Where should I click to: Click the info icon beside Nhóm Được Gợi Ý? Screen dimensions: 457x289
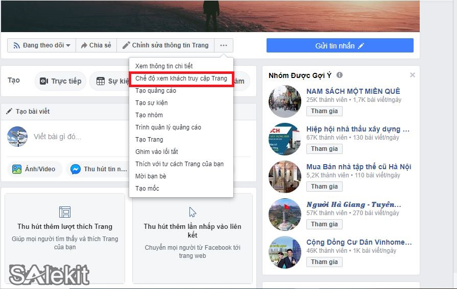pos(340,75)
